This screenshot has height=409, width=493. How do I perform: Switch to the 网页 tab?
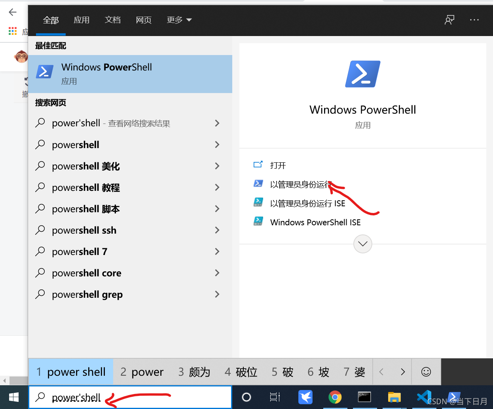tap(144, 20)
